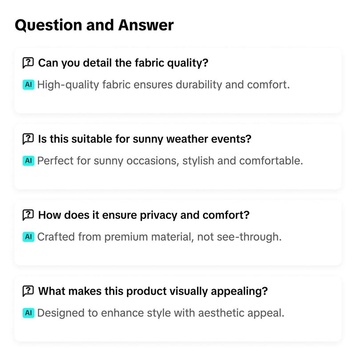The image size is (356, 356).
Task: Select answer 'Perfect for sunny occasions, stylish and comfortable.'
Action: click(170, 161)
